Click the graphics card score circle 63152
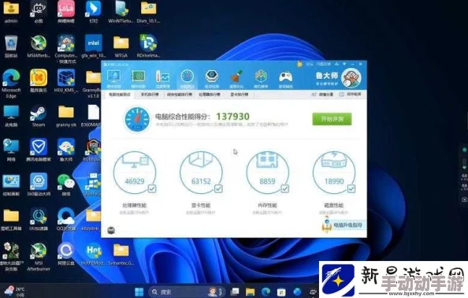The height and width of the screenshot is (298, 468). 201,173
